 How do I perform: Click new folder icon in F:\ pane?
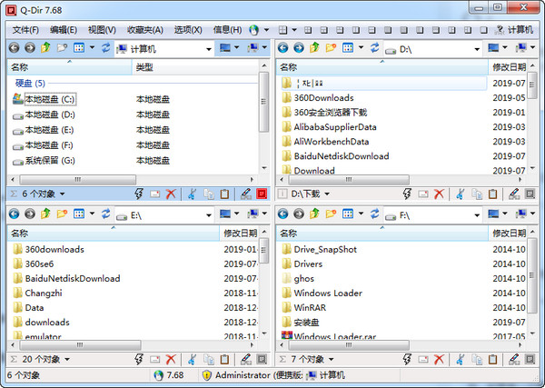coord(331,214)
